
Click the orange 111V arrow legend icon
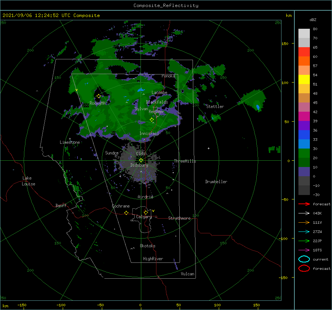point(304,222)
